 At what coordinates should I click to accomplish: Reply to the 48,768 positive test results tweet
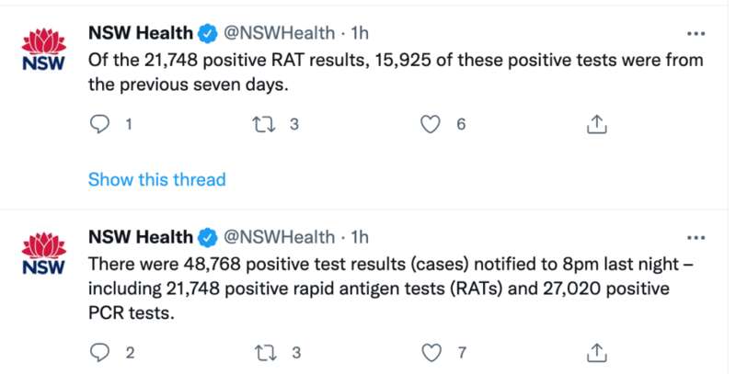point(99,353)
